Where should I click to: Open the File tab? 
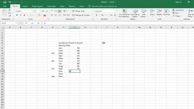tap(5, 6)
